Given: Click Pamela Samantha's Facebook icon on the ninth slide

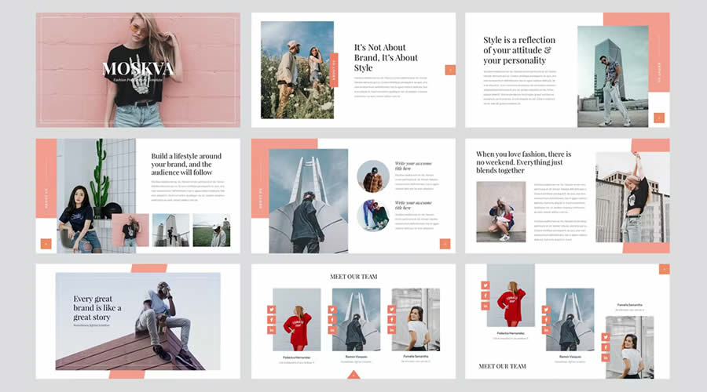Looking at the screenshot, I should (605, 347).
